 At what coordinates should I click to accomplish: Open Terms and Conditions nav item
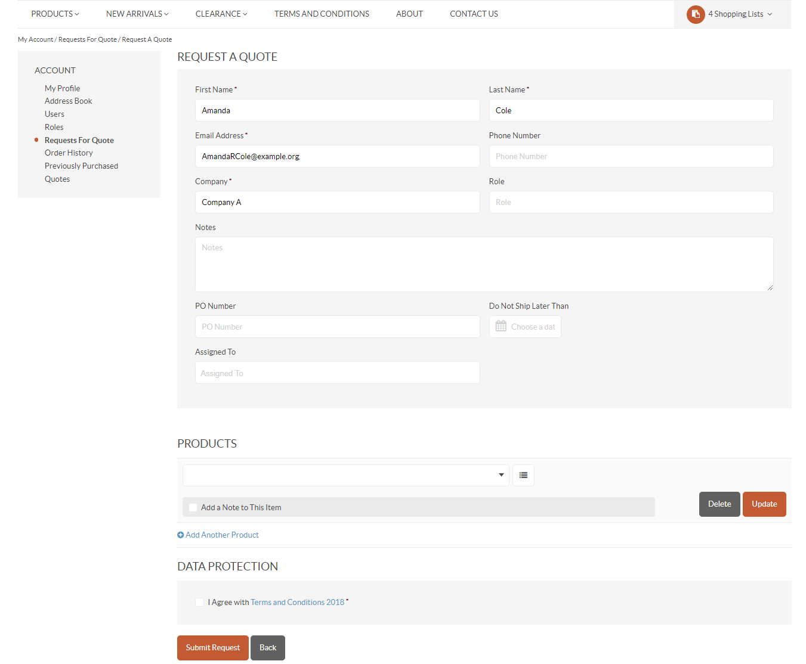[x=322, y=14]
